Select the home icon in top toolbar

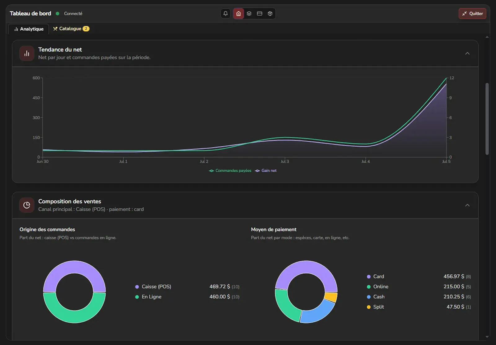pyautogui.click(x=238, y=14)
